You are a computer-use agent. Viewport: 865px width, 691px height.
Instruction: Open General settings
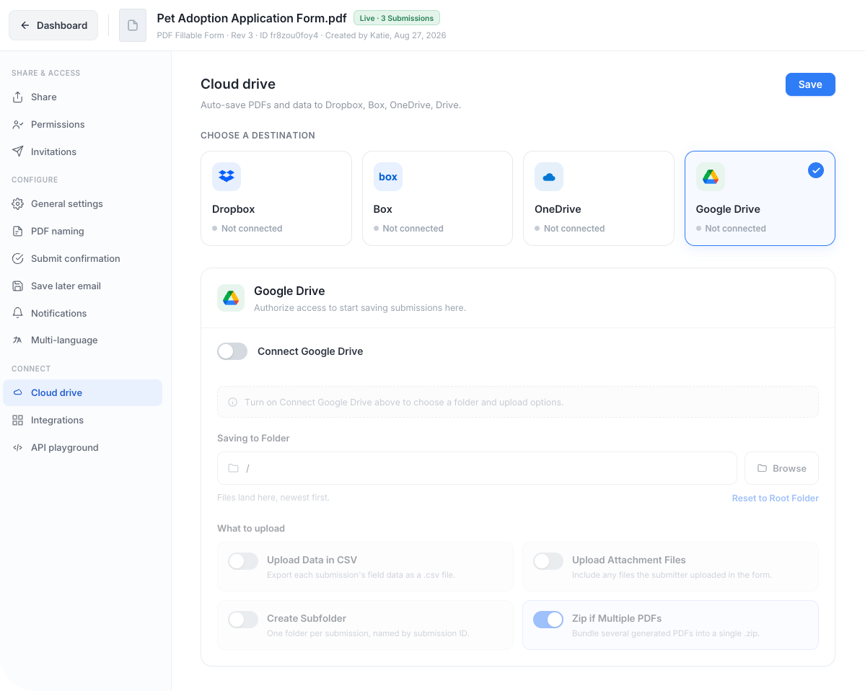point(83,204)
